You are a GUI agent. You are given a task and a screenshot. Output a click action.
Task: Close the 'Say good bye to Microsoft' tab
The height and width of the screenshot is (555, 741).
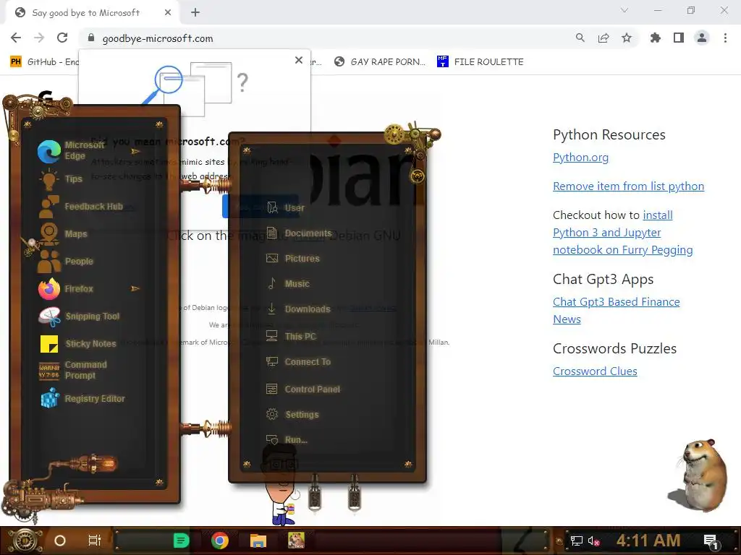coord(168,13)
